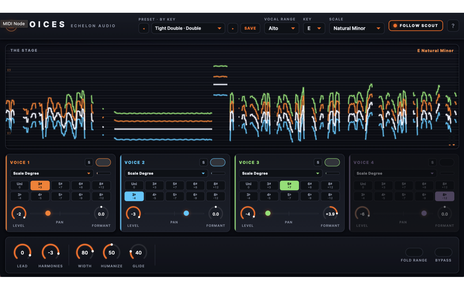Expand Voice 3 Scale Degree dropdown
464x290 pixels.
[x=281, y=173]
